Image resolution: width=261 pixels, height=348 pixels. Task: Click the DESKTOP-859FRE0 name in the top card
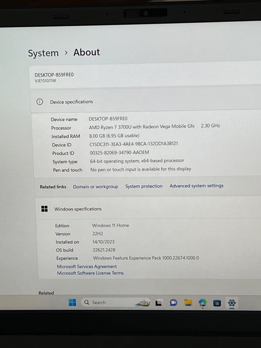tap(54, 75)
